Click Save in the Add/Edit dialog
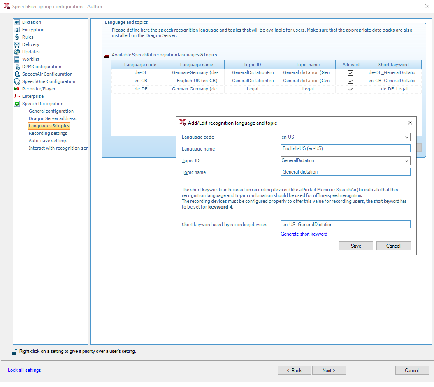Image resolution: width=434 pixels, height=387 pixels. point(356,246)
